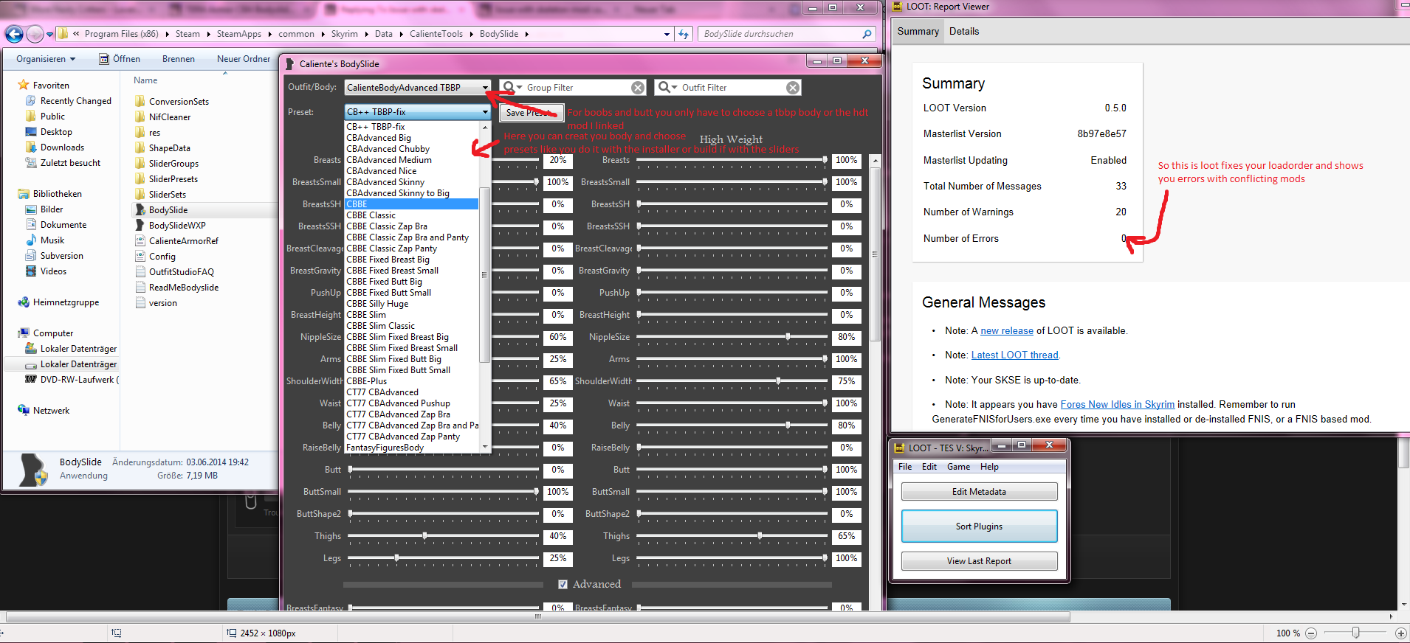The image size is (1410, 643).
Task: Switch to the Details tab in LOOT Report Viewer
Action: 964,31
